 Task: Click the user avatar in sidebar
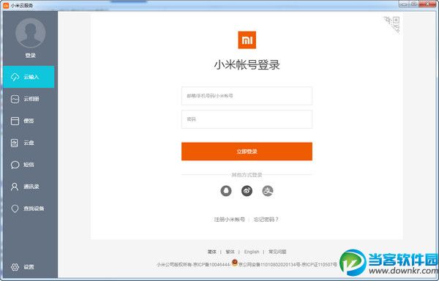coord(30,33)
